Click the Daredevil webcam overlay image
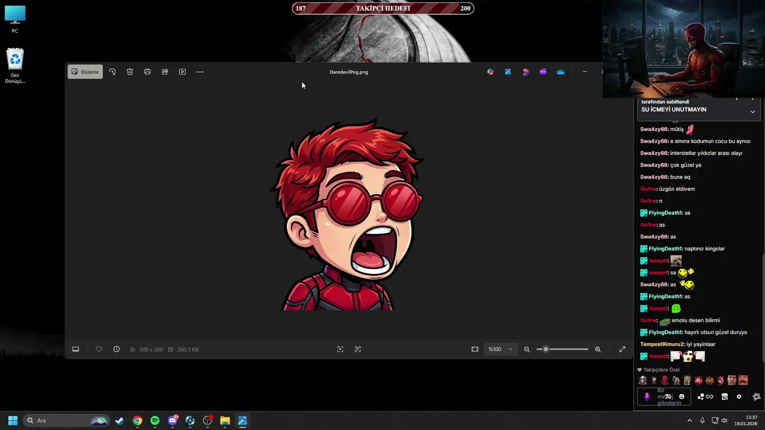 point(684,48)
